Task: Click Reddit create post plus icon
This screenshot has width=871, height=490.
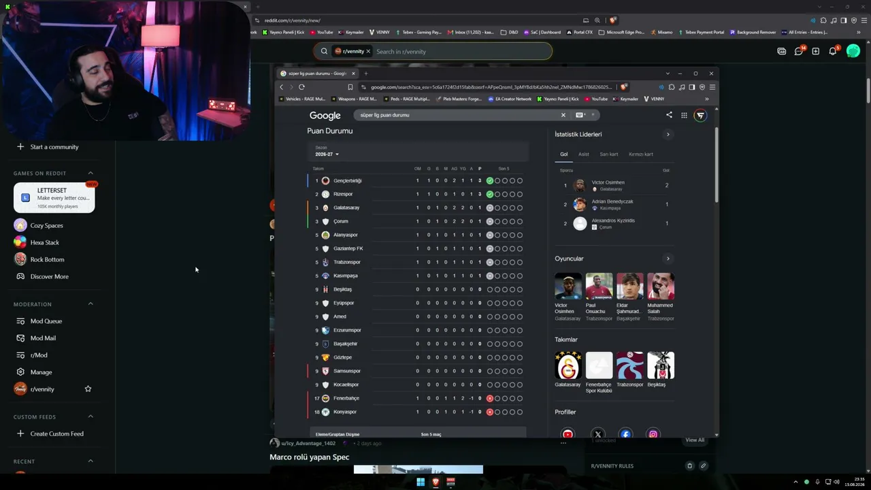Action: [815, 51]
